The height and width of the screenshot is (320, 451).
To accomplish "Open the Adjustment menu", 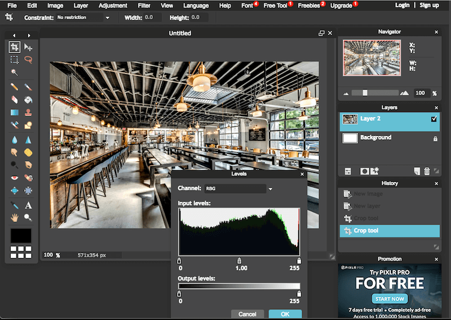I will (113, 6).
